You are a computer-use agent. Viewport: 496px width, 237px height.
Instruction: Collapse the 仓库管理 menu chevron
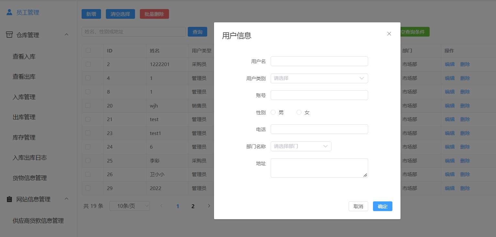pyautogui.click(x=67, y=35)
